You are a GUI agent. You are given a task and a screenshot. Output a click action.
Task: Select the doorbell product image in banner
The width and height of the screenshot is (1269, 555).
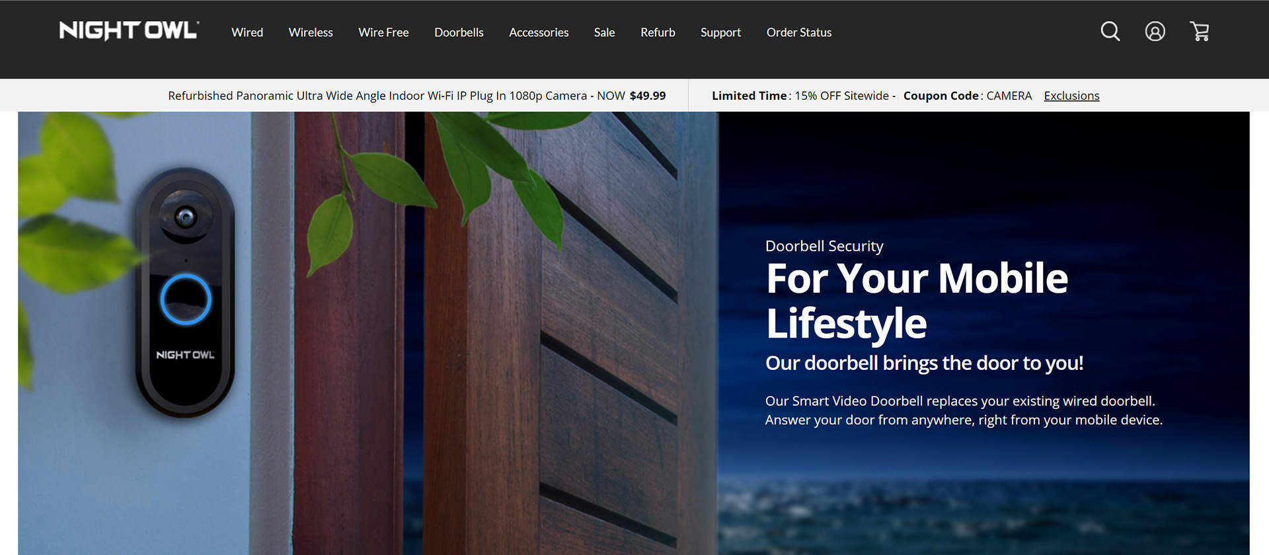click(x=185, y=292)
